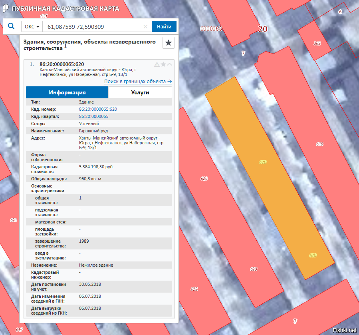Open the ОКС object type dropdown
Image resolution: width=359 pixels, height=335 pixels.
pyautogui.click(x=32, y=26)
